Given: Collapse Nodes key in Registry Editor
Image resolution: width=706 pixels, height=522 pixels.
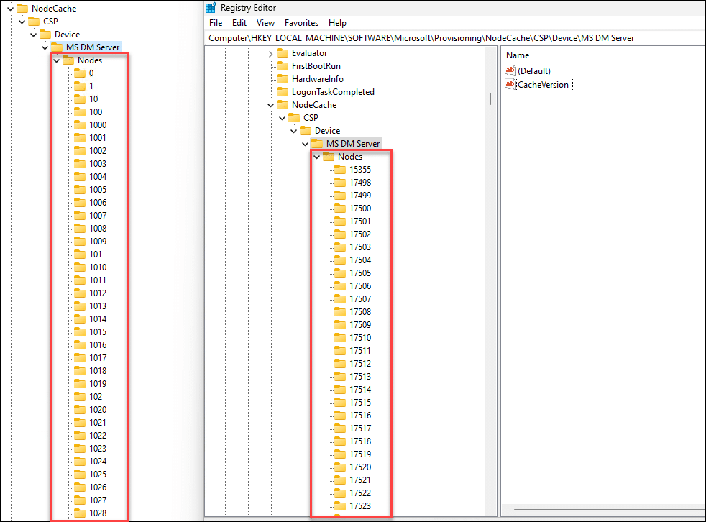Looking at the screenshot, I should 317,157.
